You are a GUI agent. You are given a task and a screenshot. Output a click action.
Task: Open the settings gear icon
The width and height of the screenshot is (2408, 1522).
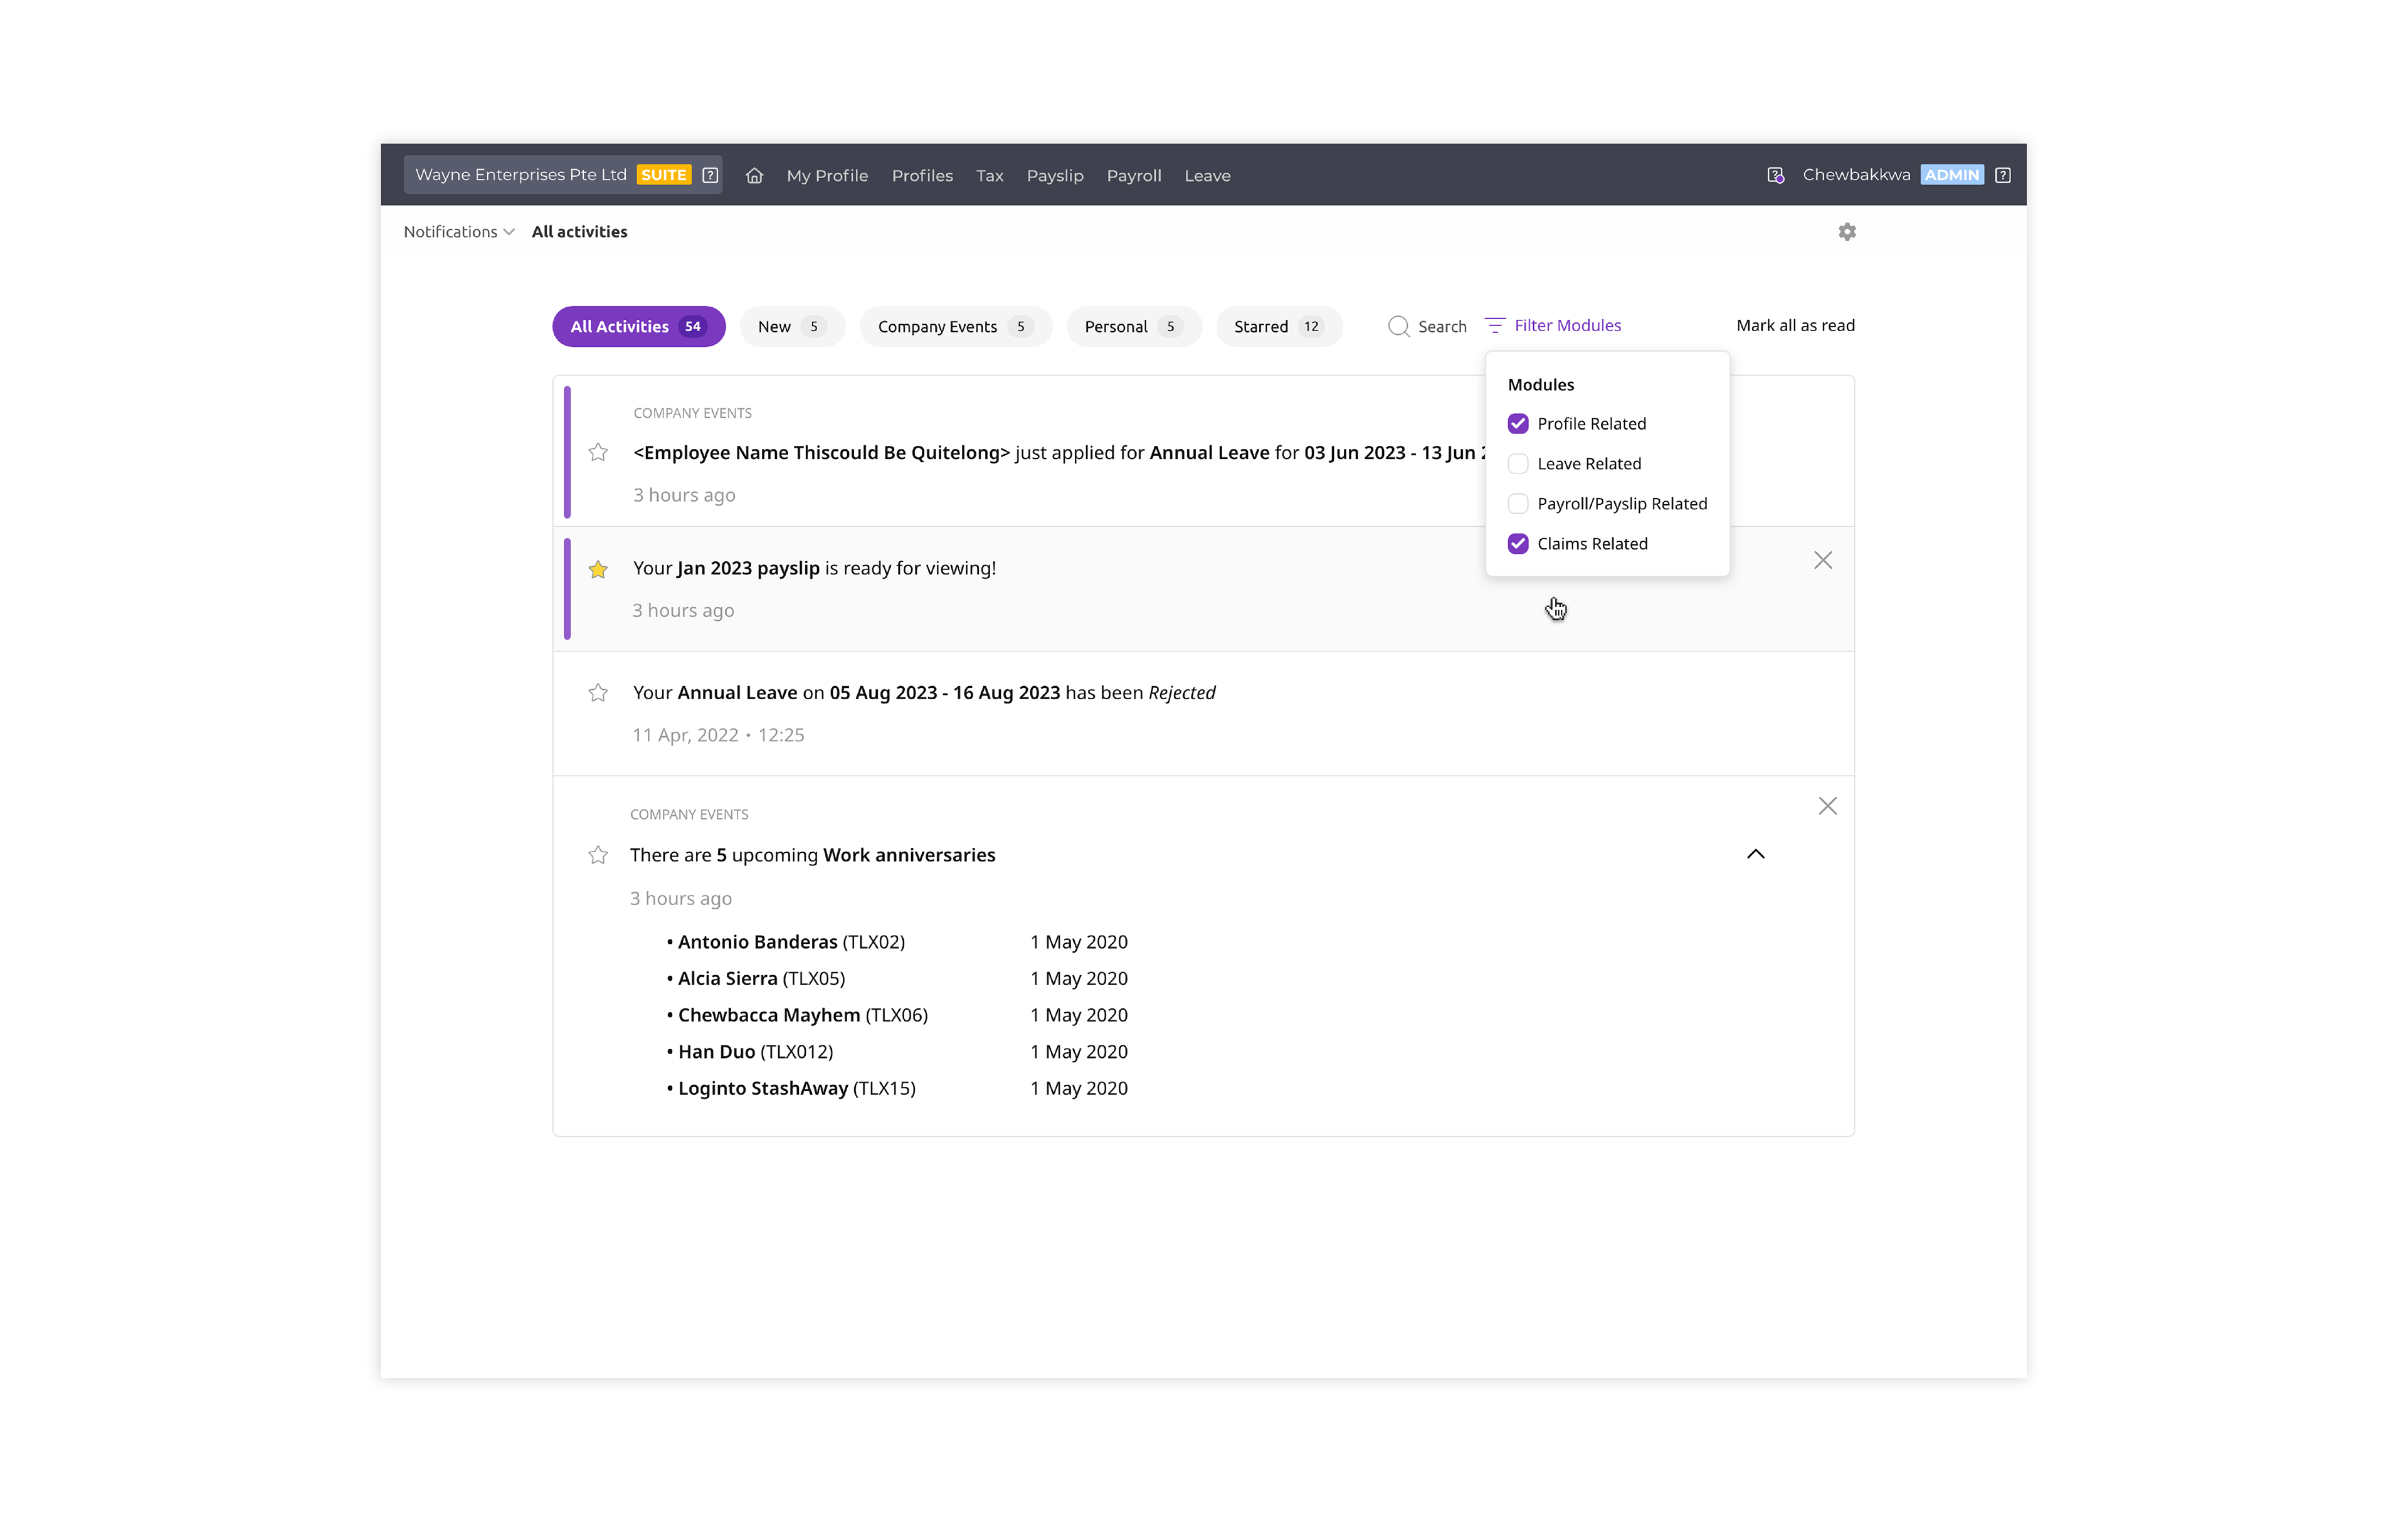point(1847,232)
